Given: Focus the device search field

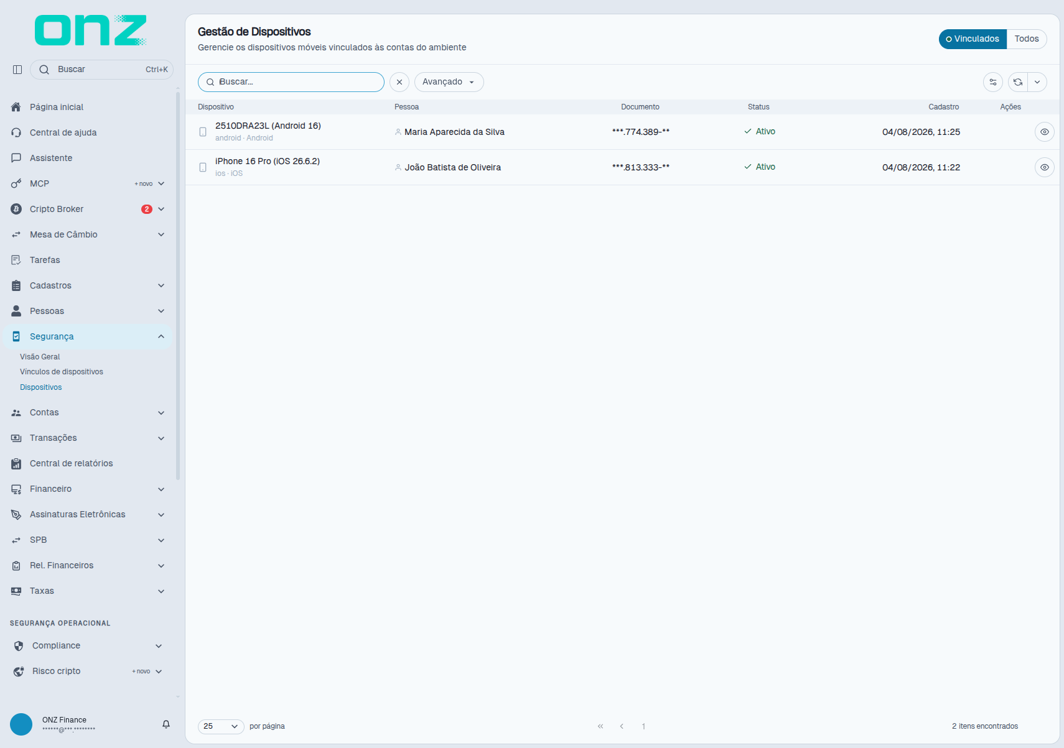Looking at the screenshot, I should click(x=291, y=82).
